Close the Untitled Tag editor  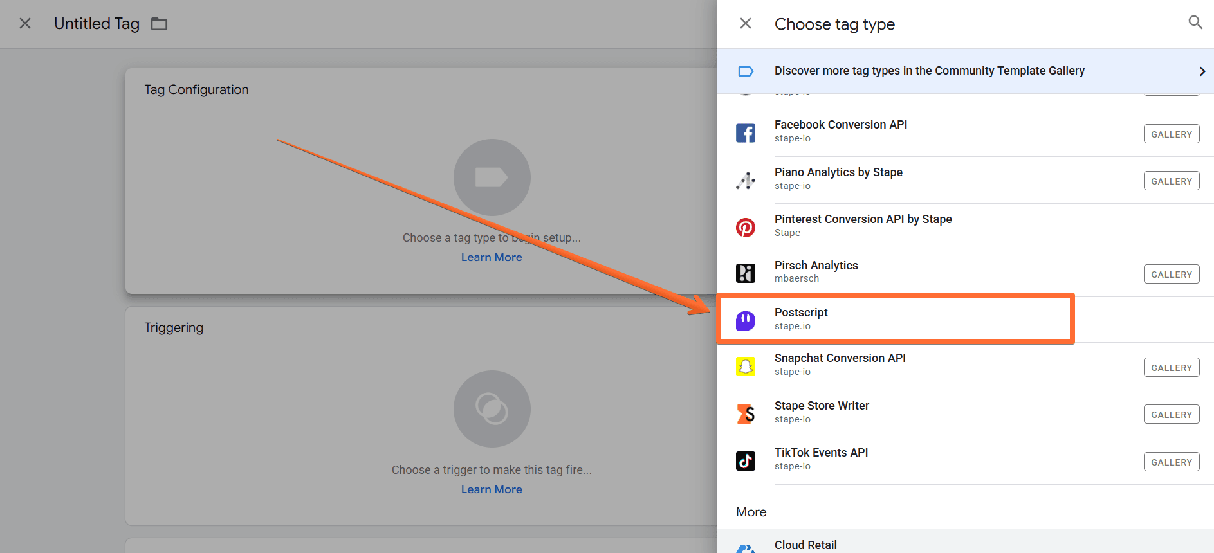click(x=25, y=24)
